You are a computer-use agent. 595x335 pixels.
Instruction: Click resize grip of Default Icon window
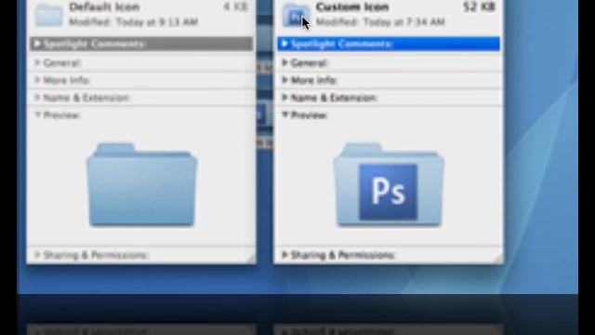point(251,259)
